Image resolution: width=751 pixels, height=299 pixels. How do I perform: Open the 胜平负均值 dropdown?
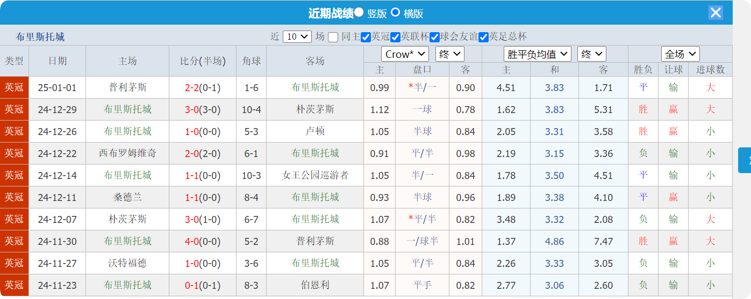pos(537,54)
